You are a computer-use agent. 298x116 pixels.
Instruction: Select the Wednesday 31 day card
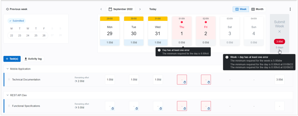pyautogui.click(x=158, y=31)
